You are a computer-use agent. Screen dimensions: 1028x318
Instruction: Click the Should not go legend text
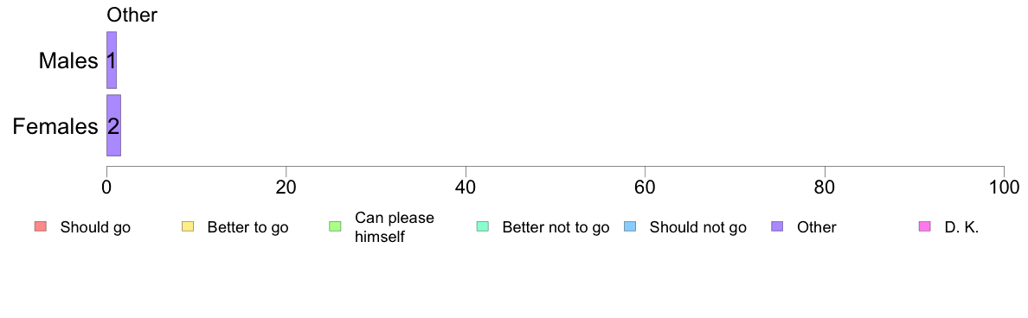[697, 228]
